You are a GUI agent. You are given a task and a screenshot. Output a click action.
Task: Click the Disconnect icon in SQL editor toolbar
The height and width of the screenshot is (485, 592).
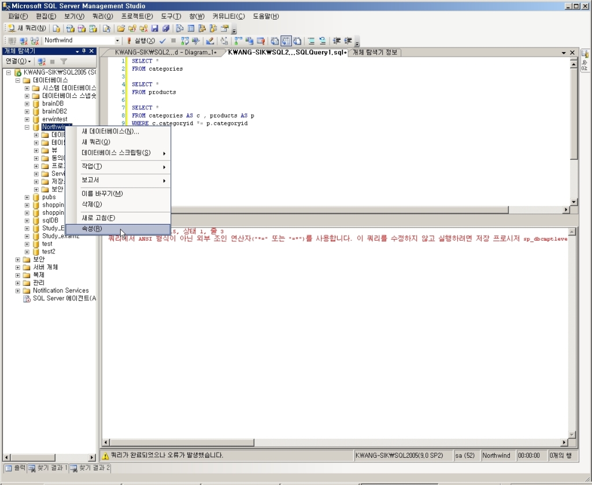[x=23, y=41]
